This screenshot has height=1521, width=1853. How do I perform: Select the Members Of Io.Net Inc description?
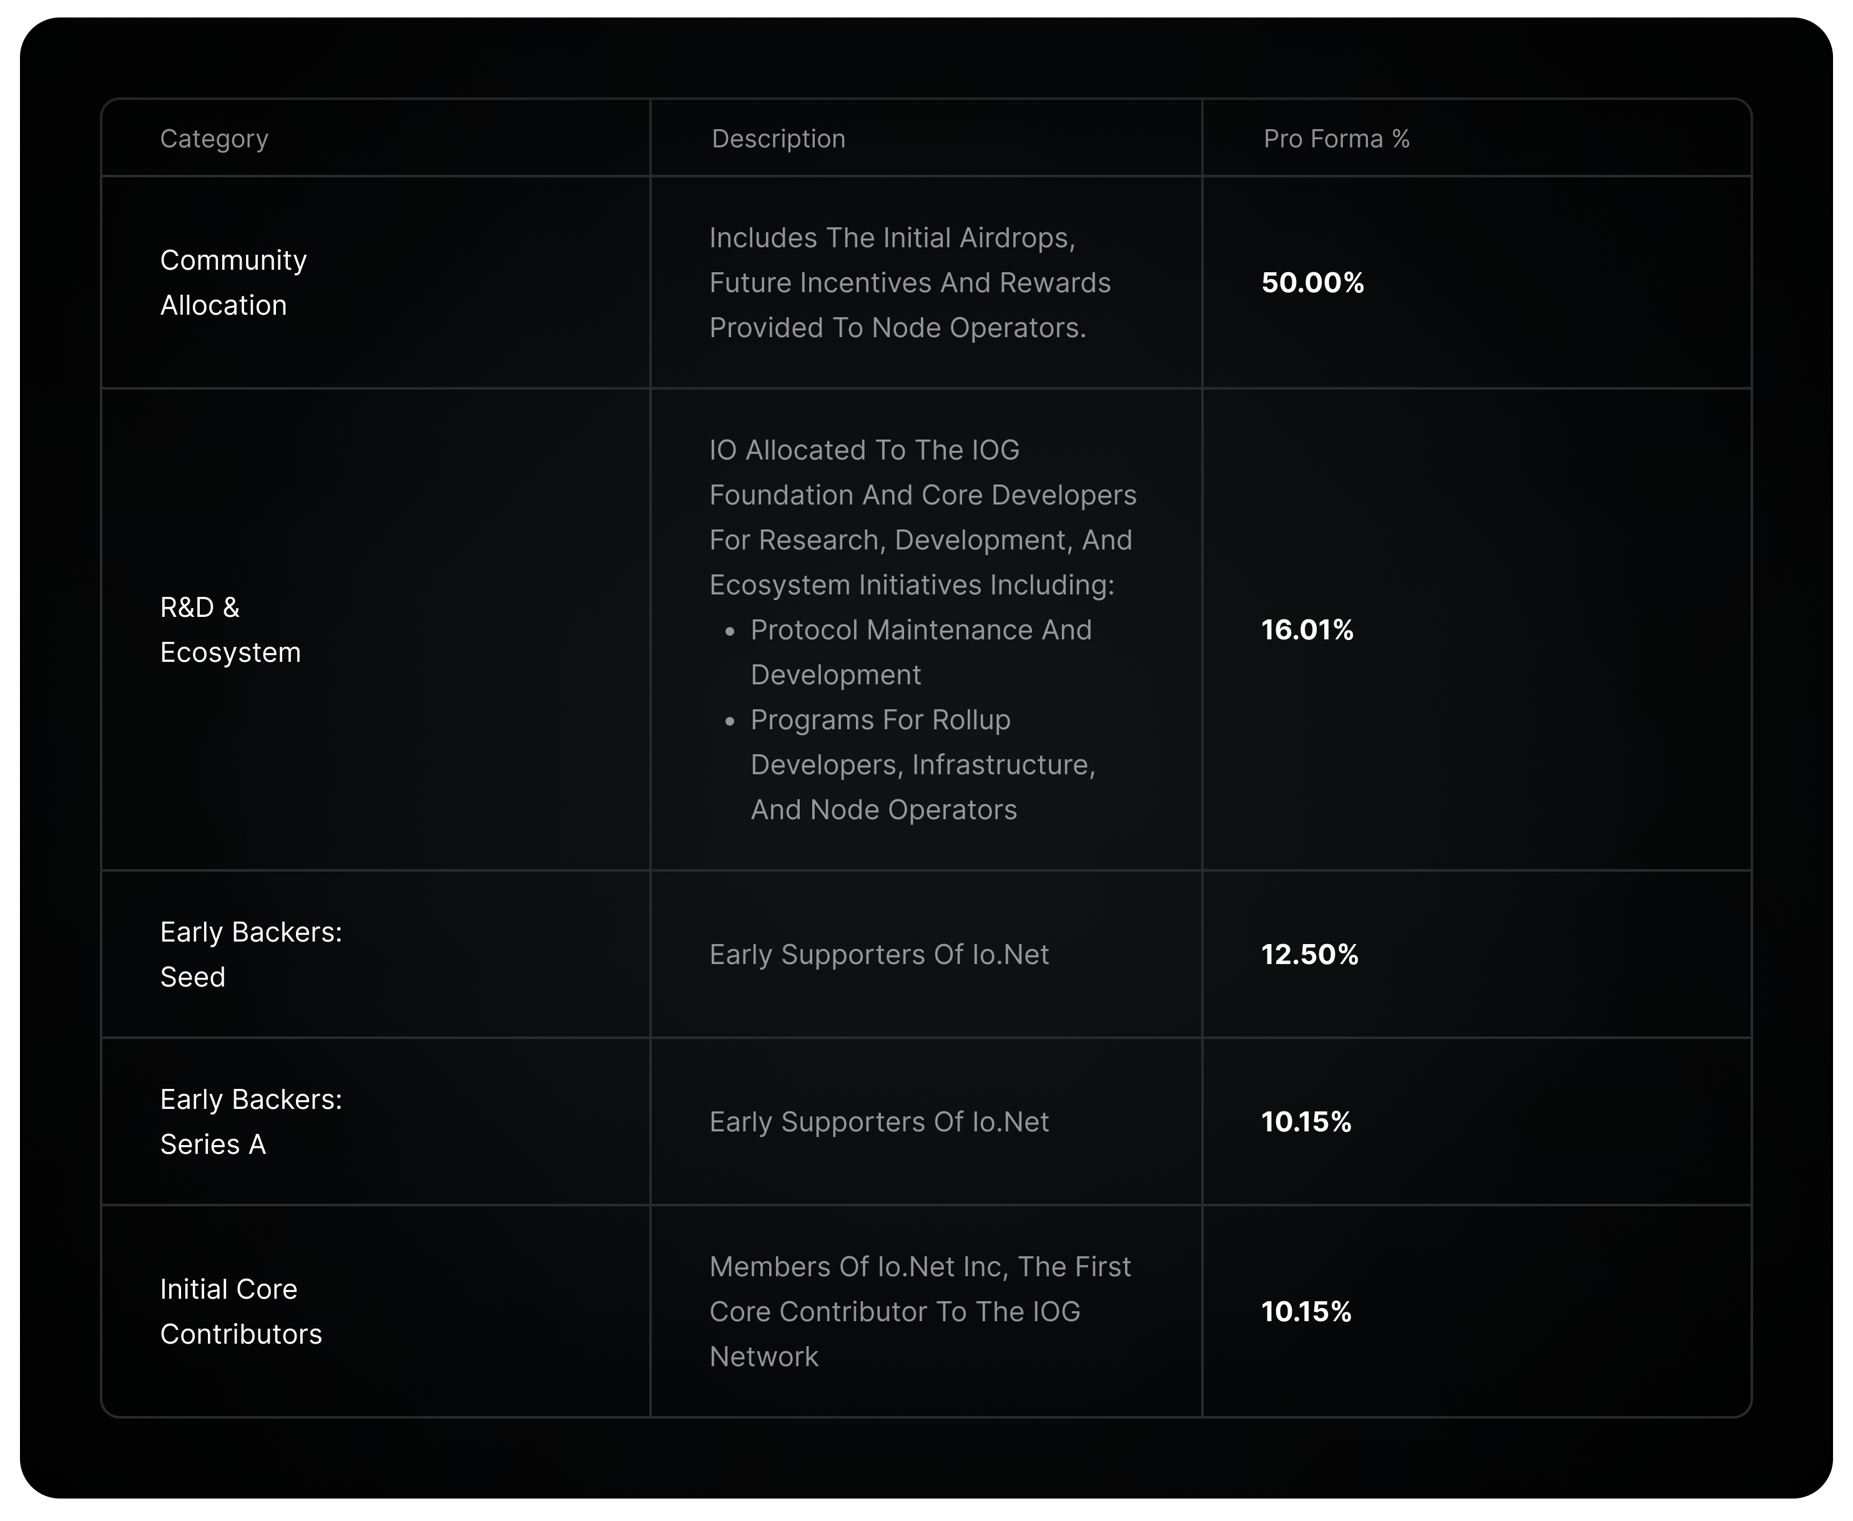point(920,1311)
